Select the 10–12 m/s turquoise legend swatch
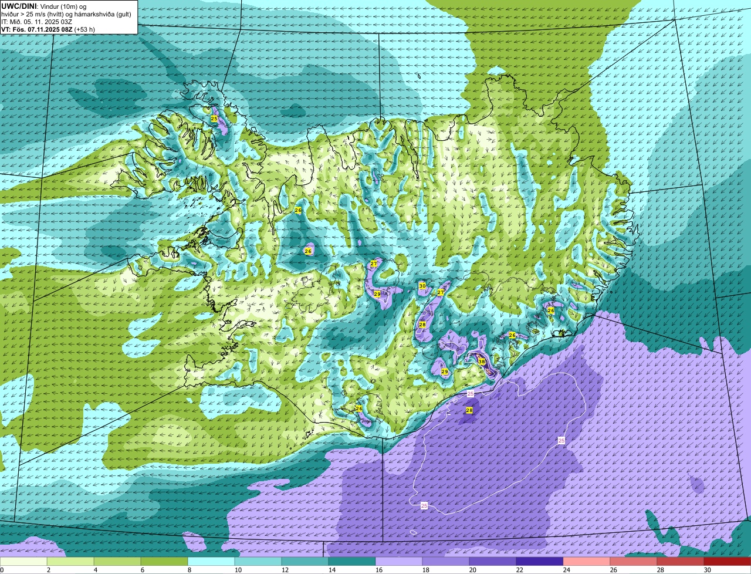The height and width of the screenshot is (574, 751). [x=258, y=562]
